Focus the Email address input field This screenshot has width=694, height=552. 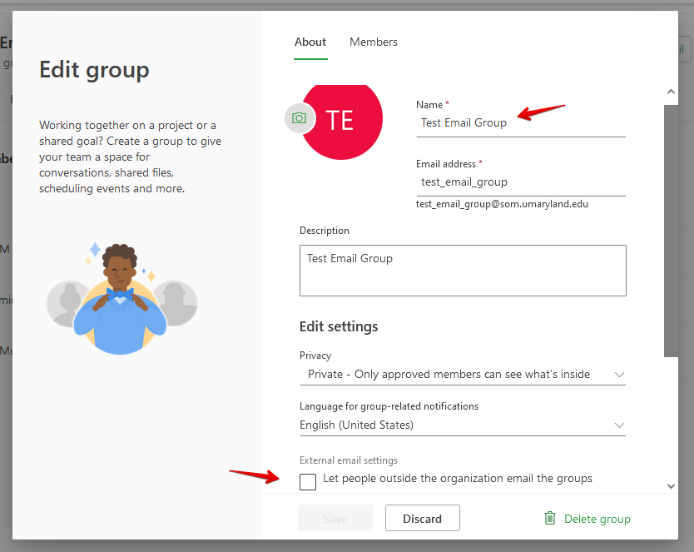520,182
